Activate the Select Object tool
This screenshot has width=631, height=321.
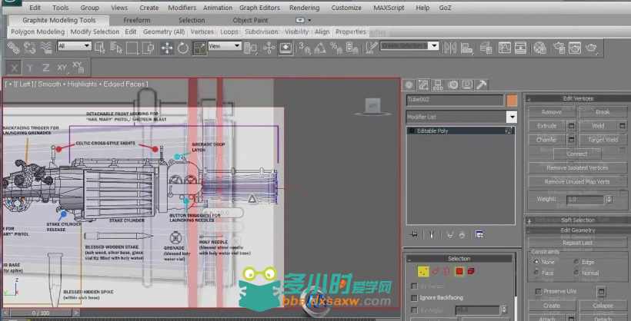pyautogui.click(x=100, y=48)
